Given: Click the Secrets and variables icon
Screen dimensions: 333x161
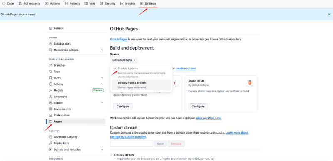Looking at the screenshot, I should click(x=50, y=149).
